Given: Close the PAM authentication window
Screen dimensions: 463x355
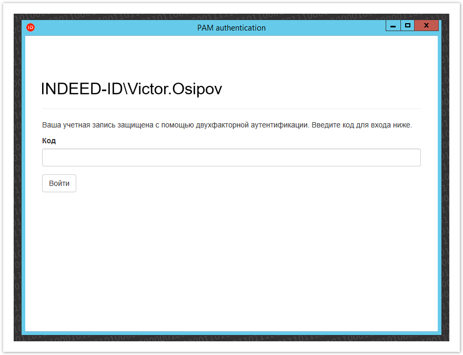Looking at the screenshot, I should [x=426, y=26].
